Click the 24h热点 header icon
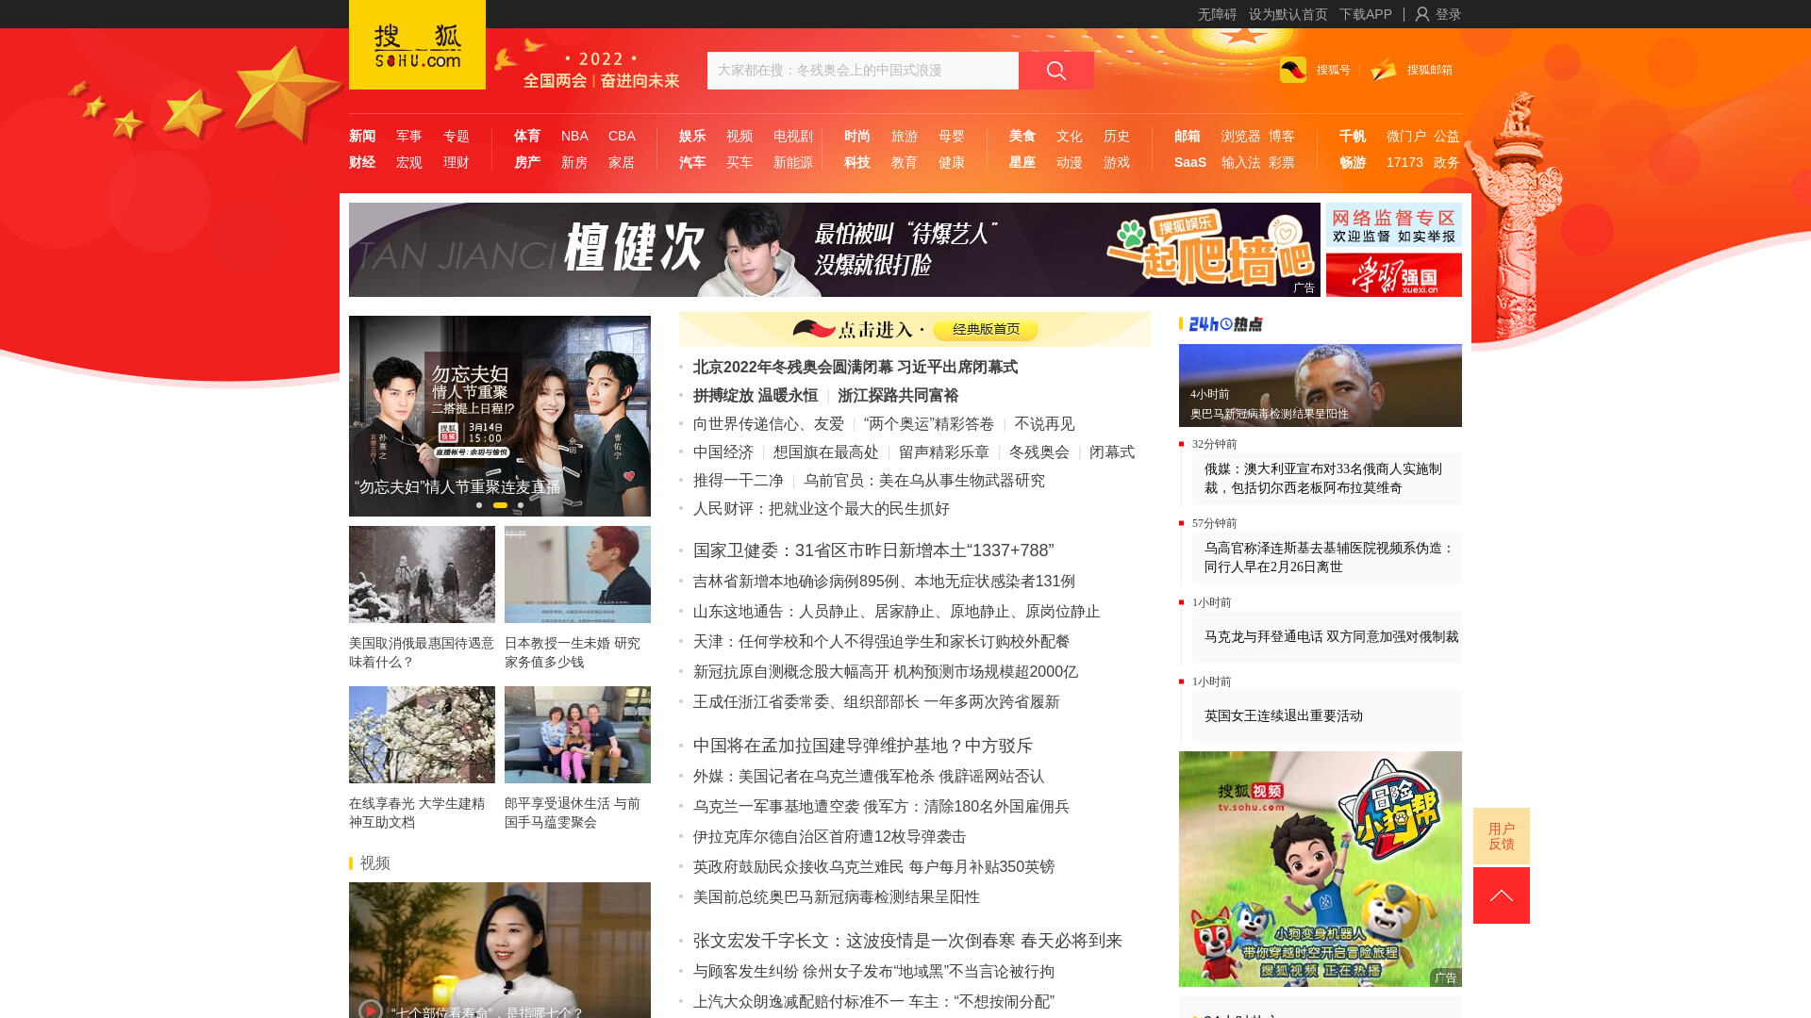The height and width of the screenshot is (1018, 1811). (x=1225, y=324)
